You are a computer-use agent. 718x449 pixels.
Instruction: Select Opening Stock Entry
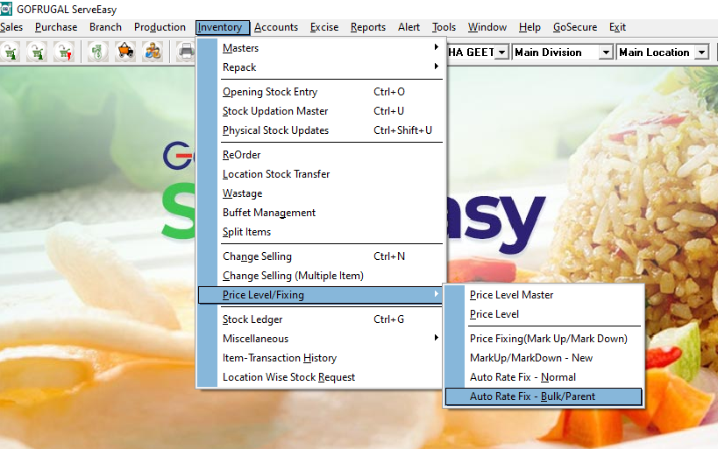pos(321,92)
